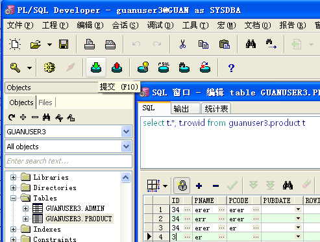
Task: Log on with the key icon
Action: 15,67
